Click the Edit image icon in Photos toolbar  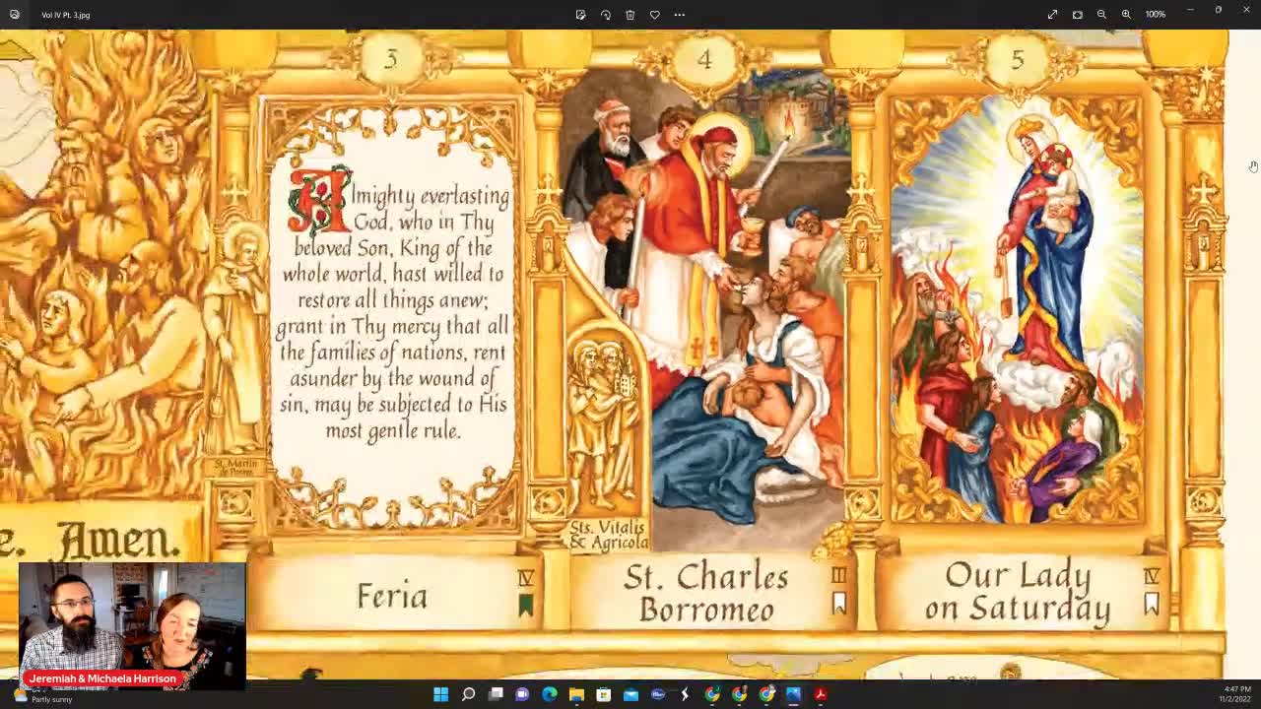pyautogui.click(x=580, y=15)
